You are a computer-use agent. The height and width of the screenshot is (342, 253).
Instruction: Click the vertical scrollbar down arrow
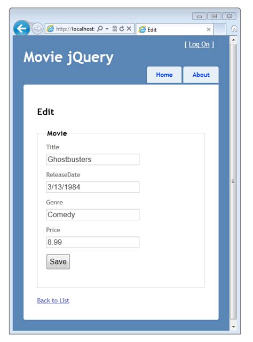(x=233, y=327)
